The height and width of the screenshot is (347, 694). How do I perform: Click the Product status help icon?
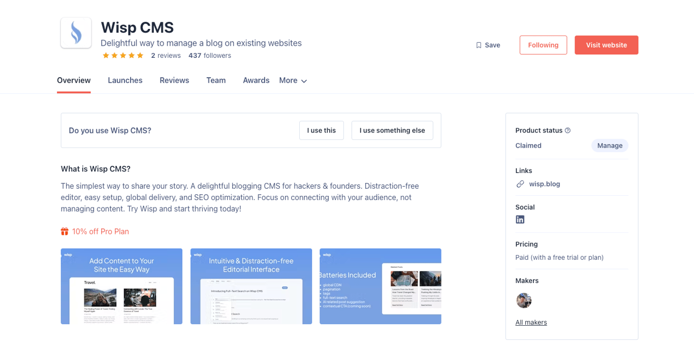(567, 130)
